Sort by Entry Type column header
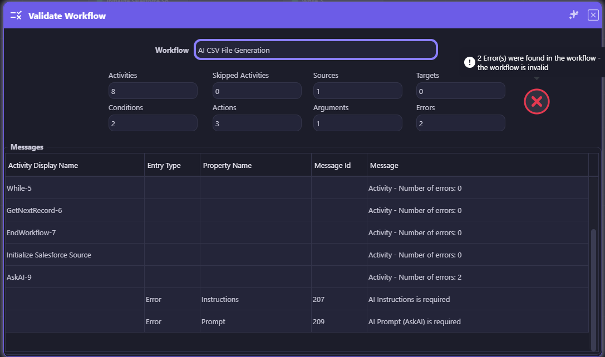 point(172,165)
